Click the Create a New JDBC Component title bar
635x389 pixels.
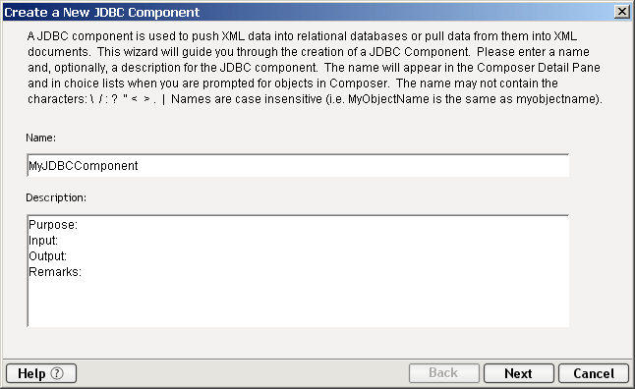tap(308, 12)
